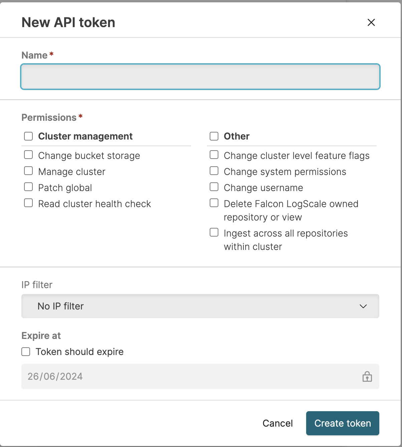
Task: Select all Cluster management permissions
Action: (28, 136)
